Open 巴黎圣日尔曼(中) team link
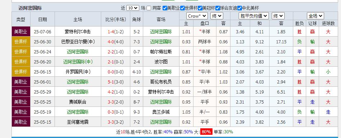341x138 pixels. click(x=78, y=42)
